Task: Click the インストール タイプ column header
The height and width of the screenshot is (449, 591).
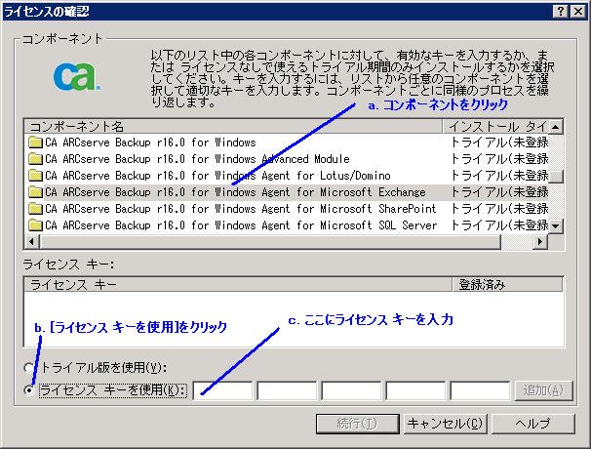Action: point(495,126)
